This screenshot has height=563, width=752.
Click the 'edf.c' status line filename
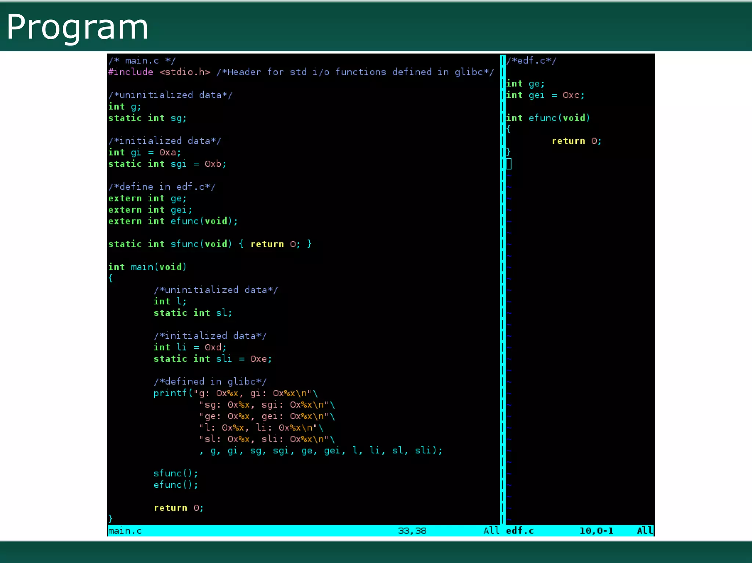[x=520, y=531]
